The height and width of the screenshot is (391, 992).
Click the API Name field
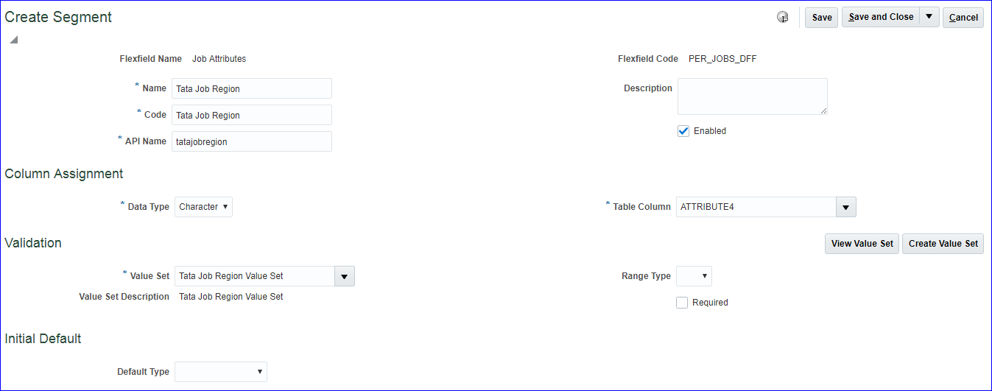tap(251, 141)
